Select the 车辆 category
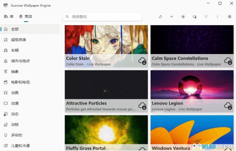 [x=30, y=50]
